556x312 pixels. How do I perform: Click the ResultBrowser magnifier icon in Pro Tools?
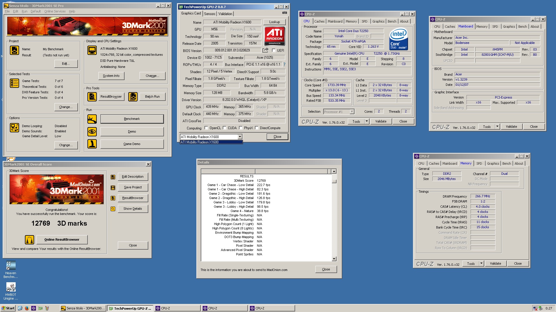click(92, 97)
